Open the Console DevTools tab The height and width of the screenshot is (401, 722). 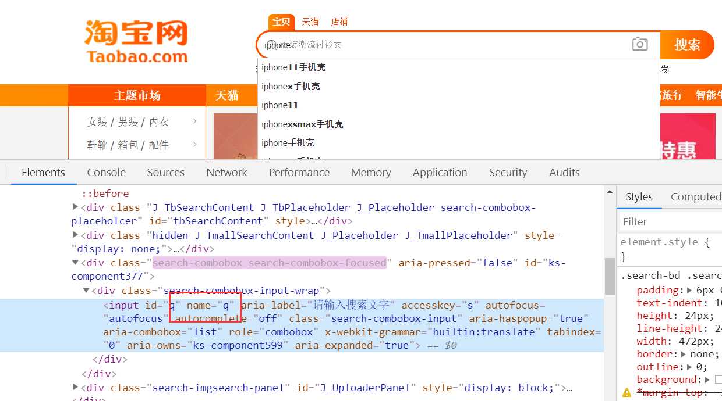tap(107, 173)
